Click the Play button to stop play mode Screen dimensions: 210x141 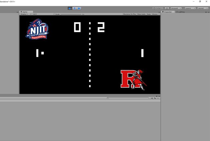point(70,8)
